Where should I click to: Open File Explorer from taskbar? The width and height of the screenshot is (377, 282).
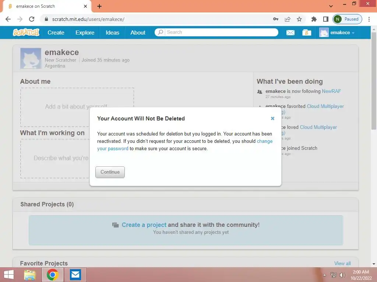[x=30, y=275]
